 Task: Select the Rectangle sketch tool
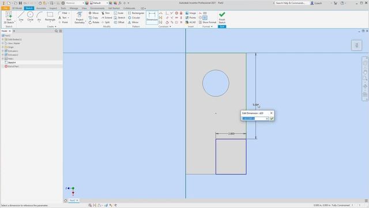(x=50, y=17)
